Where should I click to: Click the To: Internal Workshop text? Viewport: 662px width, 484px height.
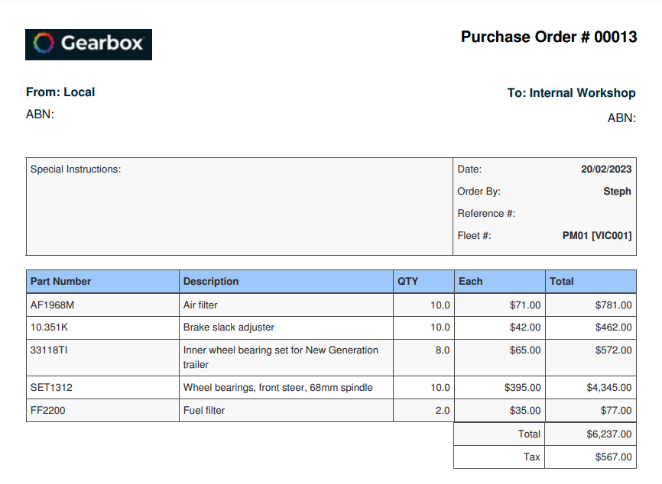[571, 93]
